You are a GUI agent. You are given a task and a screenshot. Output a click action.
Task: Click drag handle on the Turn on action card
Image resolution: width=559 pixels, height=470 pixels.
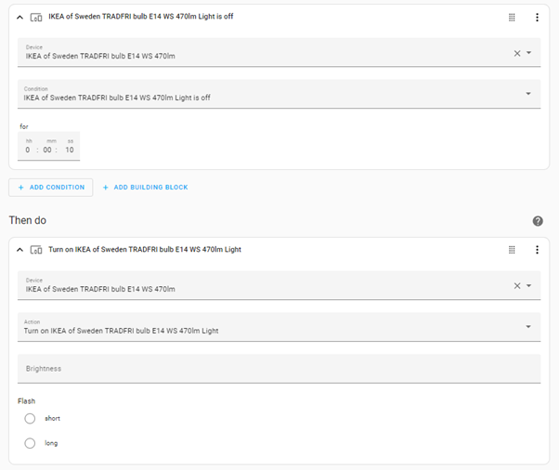pyautogui.click(x=512, y=249)
